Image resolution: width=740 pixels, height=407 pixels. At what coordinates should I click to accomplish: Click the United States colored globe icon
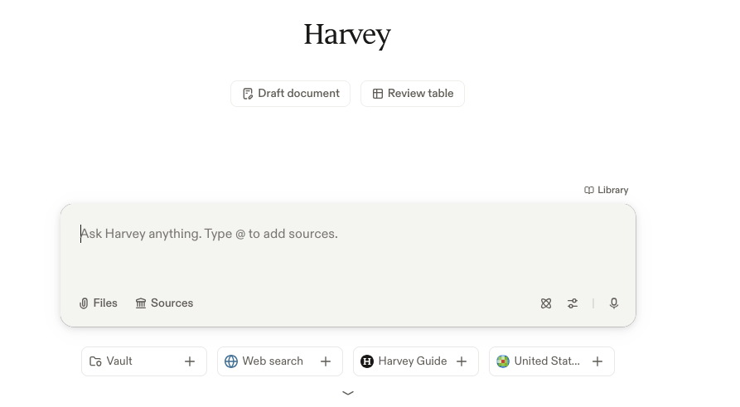[503, 361]
